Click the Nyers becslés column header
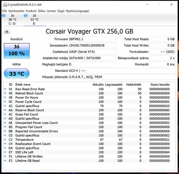Image resolution: width=179 pixels, height=174 pixels. (x=160, y=85)
